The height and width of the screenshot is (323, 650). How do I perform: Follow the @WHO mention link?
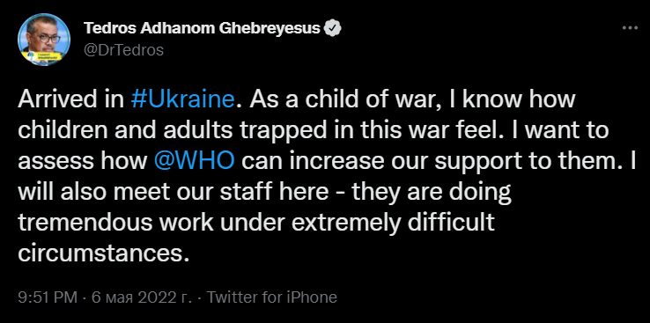(194, 162)
